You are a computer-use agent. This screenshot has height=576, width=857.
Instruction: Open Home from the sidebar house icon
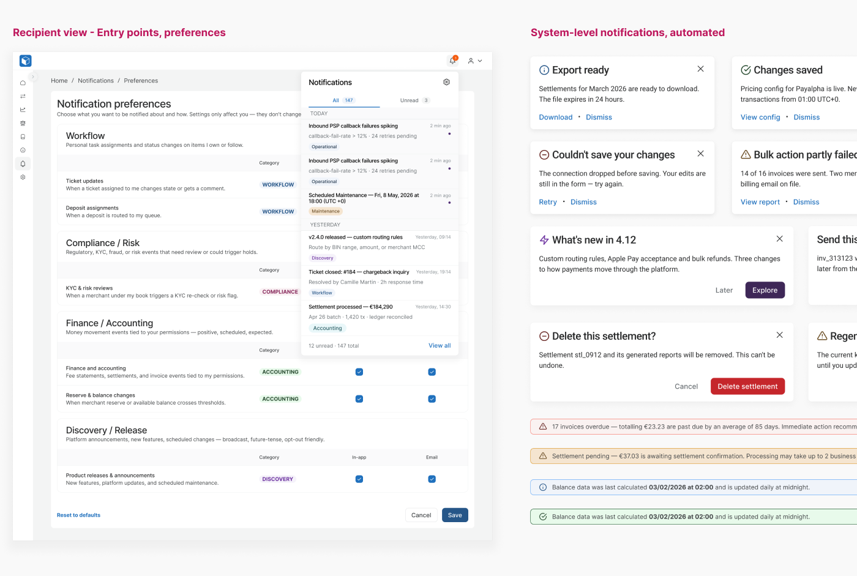click(x=23, y=83)
